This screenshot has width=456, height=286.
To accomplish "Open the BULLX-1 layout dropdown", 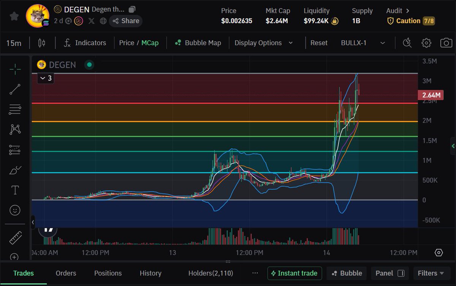I will (x=363, y=43).
